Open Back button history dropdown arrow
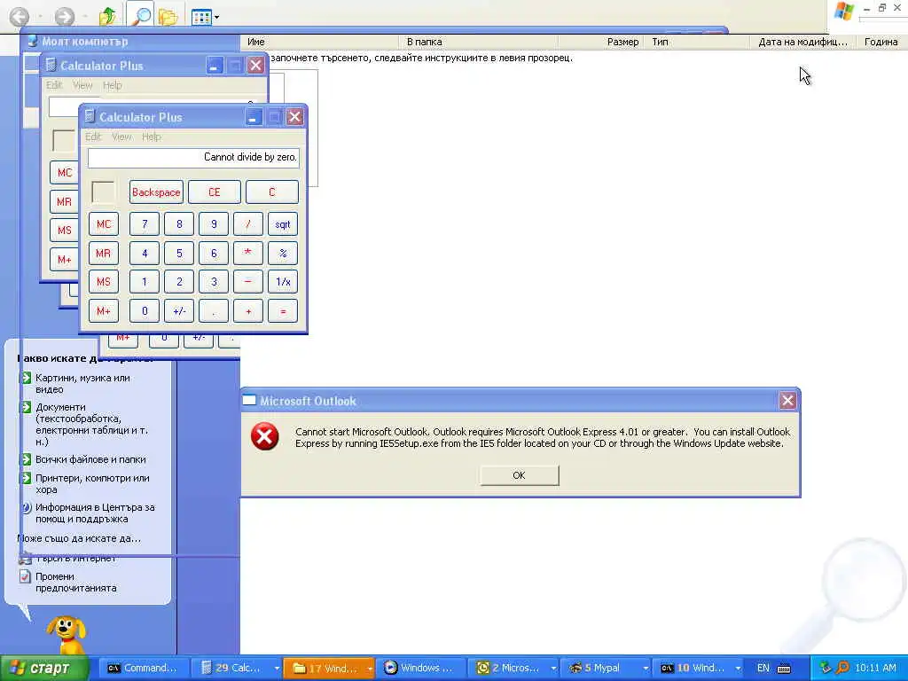 [40, 17]
